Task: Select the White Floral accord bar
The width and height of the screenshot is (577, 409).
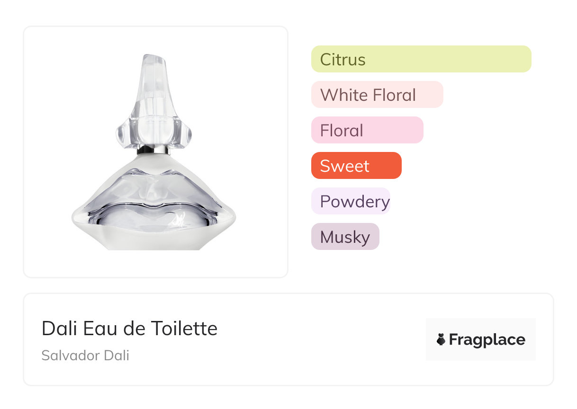Action: point(377,95)
